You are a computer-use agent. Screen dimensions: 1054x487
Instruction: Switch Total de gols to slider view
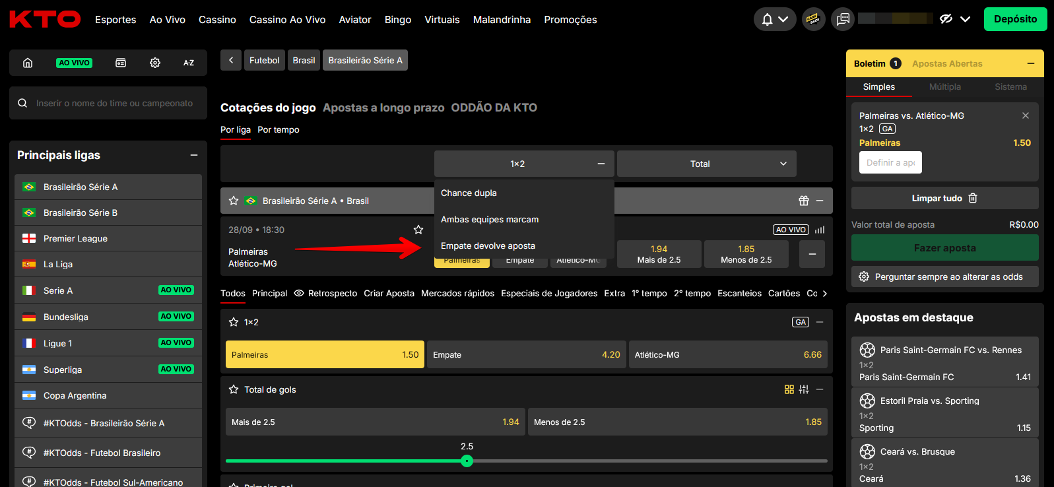(804, 389)
